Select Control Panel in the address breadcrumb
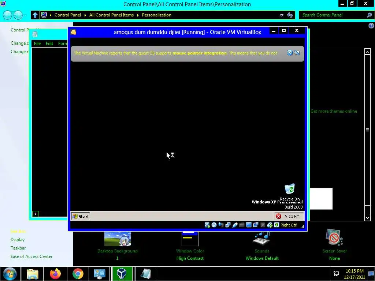 pos(68,15)
